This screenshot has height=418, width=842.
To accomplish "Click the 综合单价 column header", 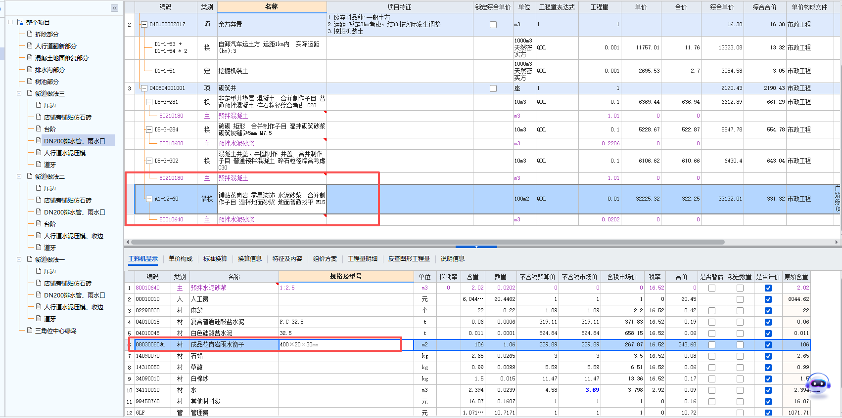I will pyautogui.click(x=722, y=7).
